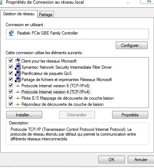Screen dimensions: 154x168
Task: Confirm the dialog with OK
Action: (x=111, y=160)
